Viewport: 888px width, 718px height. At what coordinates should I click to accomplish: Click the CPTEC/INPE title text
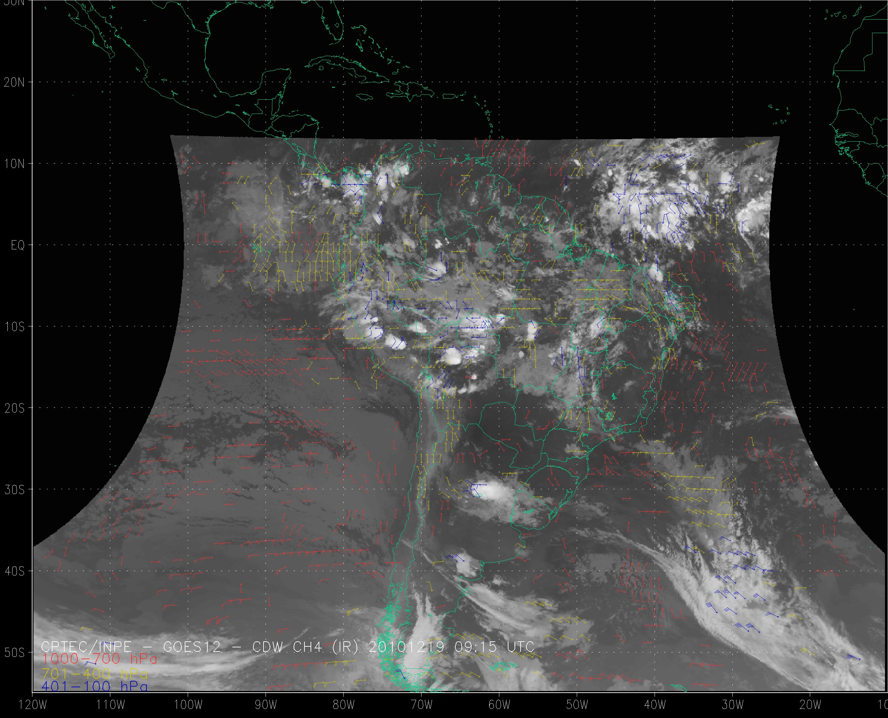(x=86, y=647)
